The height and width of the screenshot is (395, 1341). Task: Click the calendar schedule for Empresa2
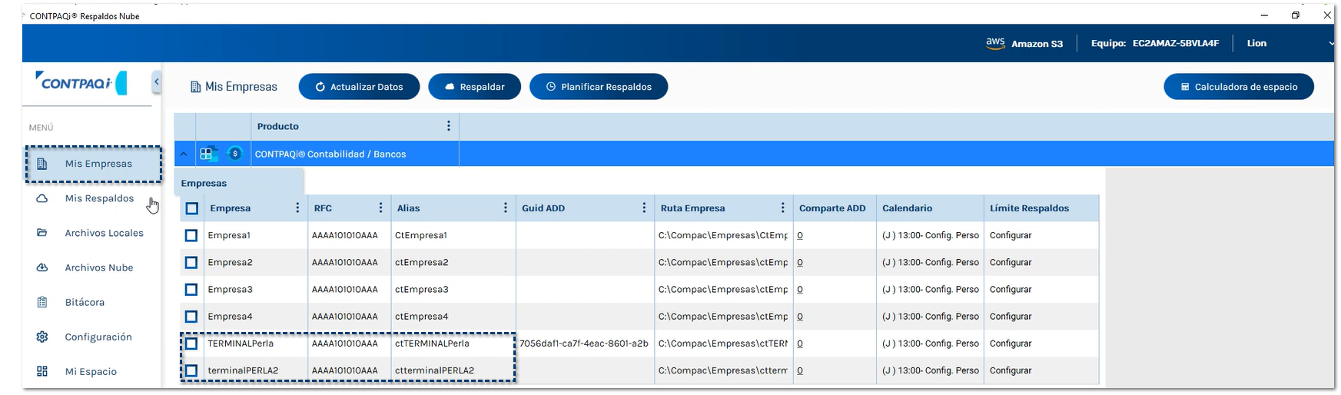point(931,262)
